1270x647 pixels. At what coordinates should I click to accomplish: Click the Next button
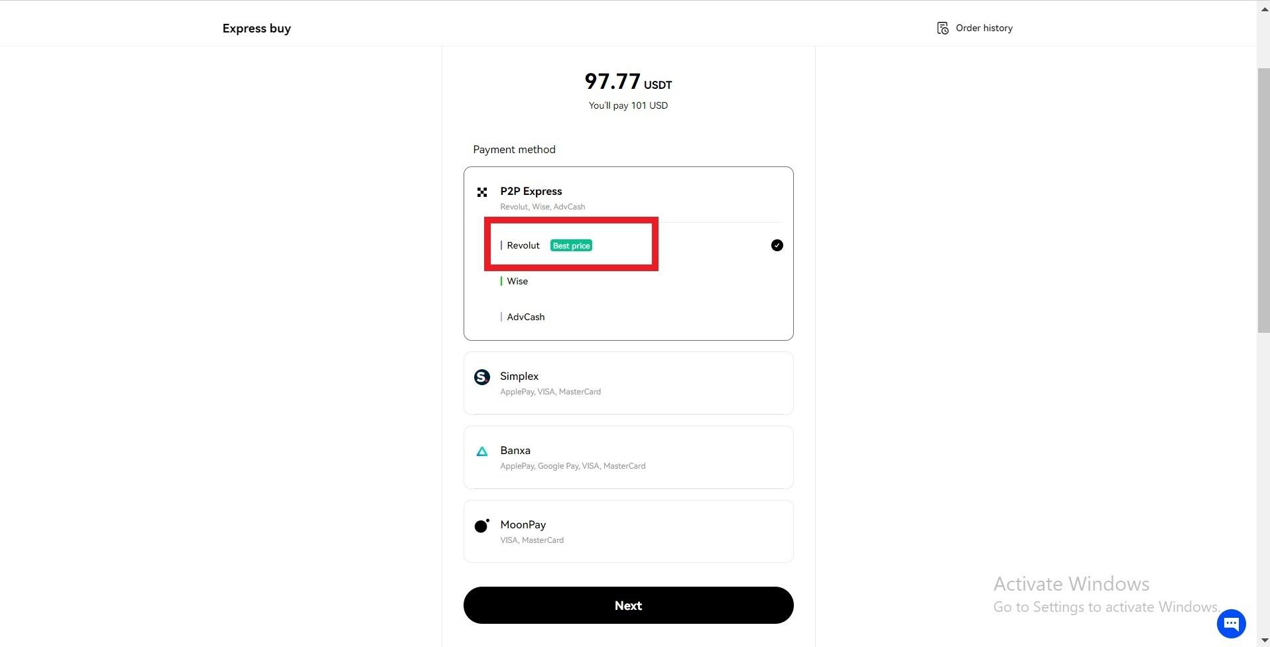point(628,605)
